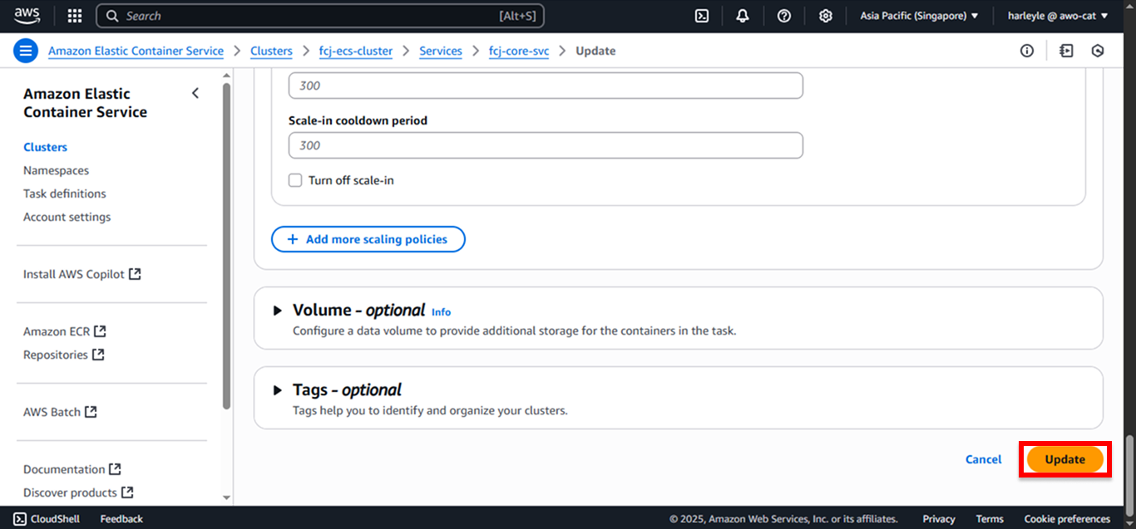Go to Amazon Elastic Container Service breadcrumb
The width and height of the screenshot is (1136, 529).
coord(136,51)
